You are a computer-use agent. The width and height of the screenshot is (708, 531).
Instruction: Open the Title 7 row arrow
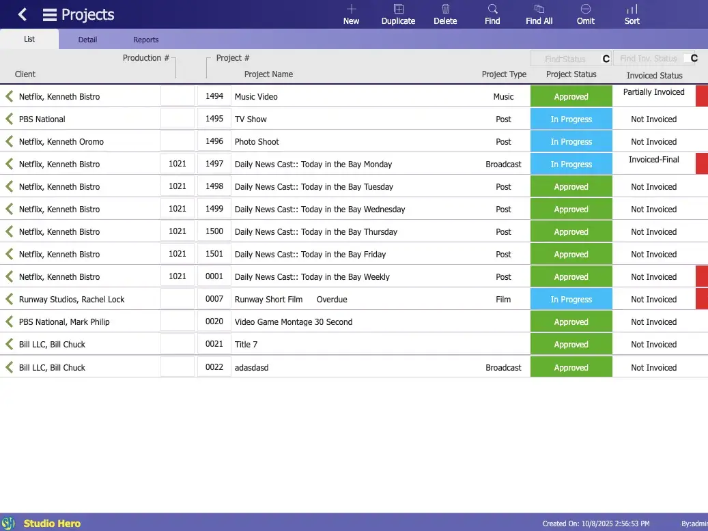pos(9,344)
